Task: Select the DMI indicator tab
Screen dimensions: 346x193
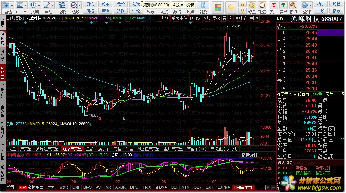Action: point(76,187)
